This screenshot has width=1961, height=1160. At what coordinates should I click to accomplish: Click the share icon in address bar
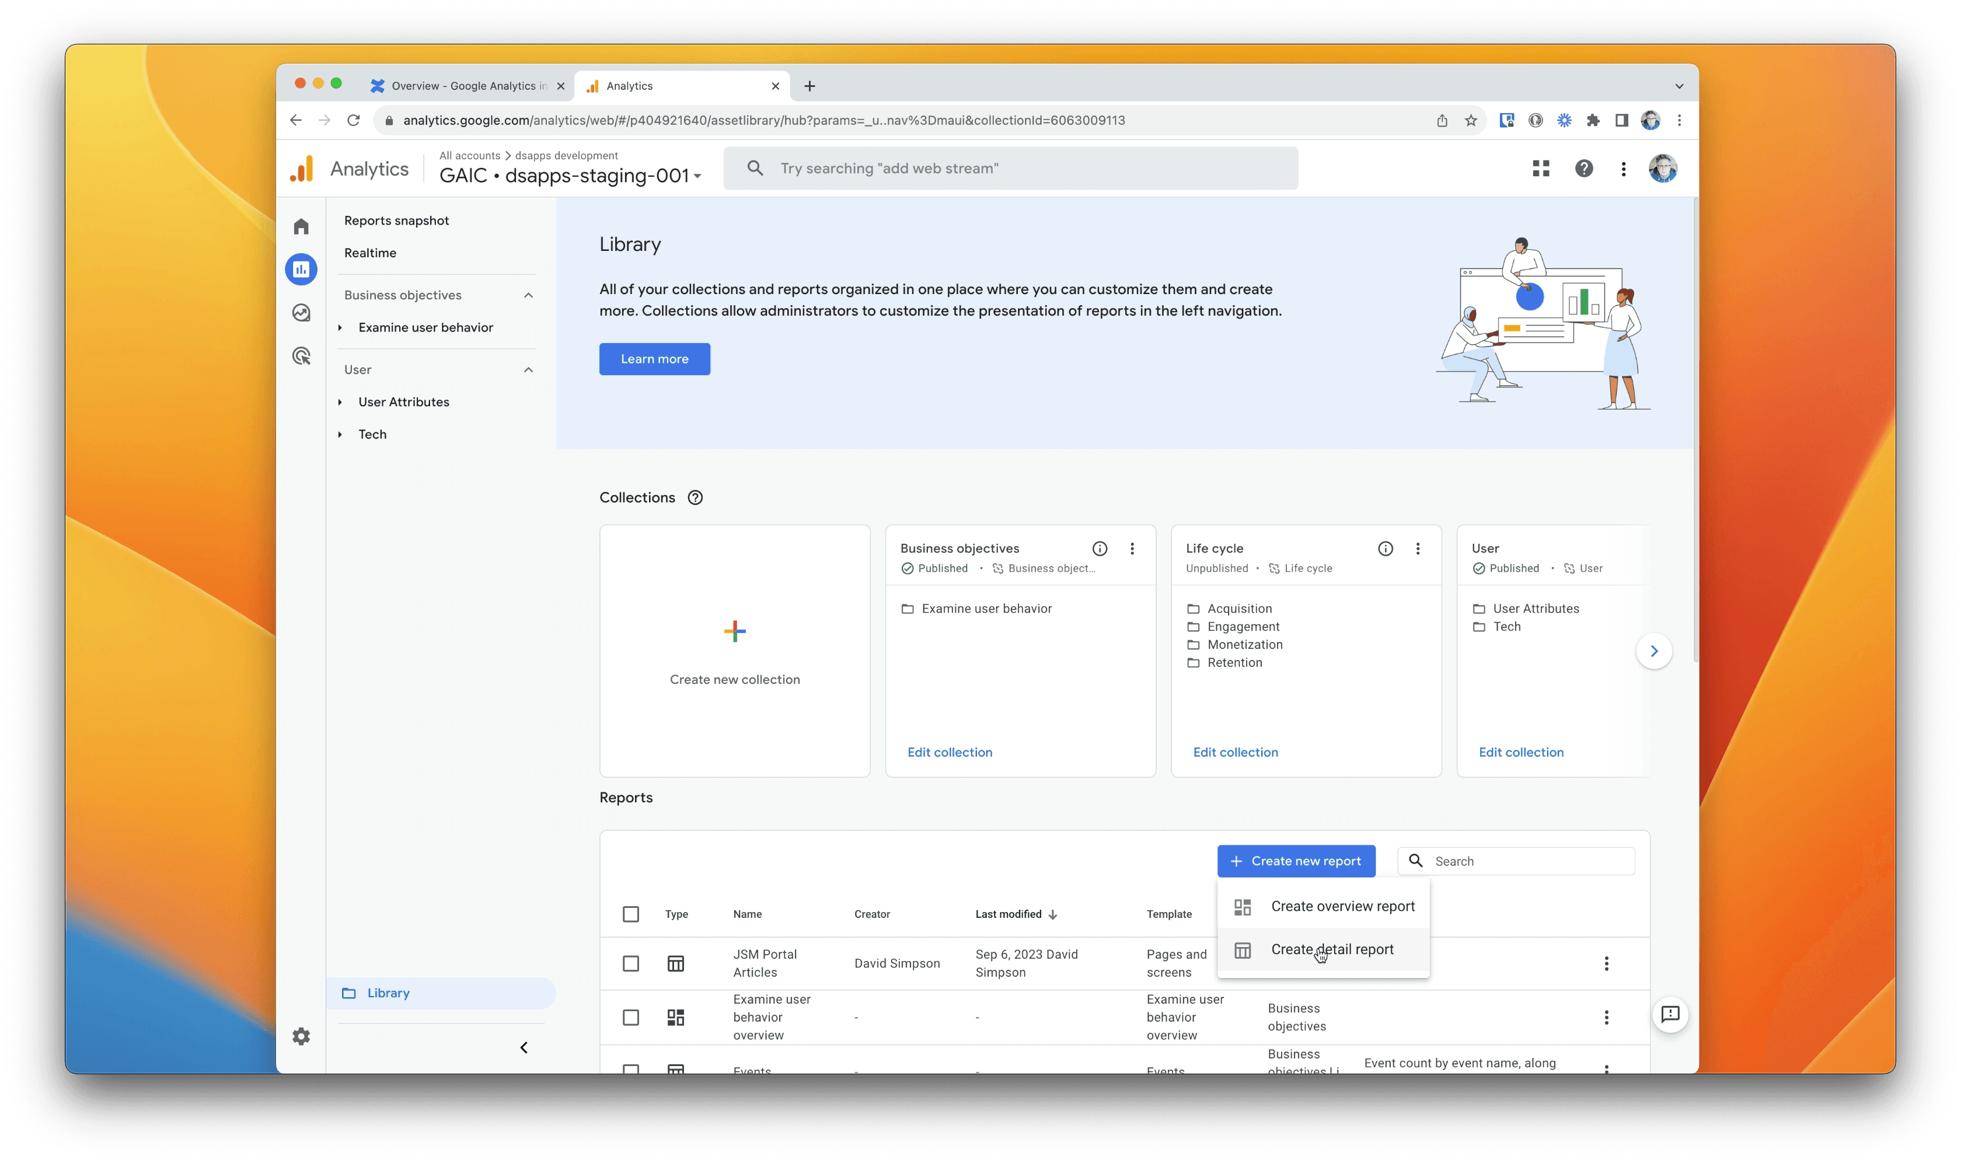click(1442, 120)
